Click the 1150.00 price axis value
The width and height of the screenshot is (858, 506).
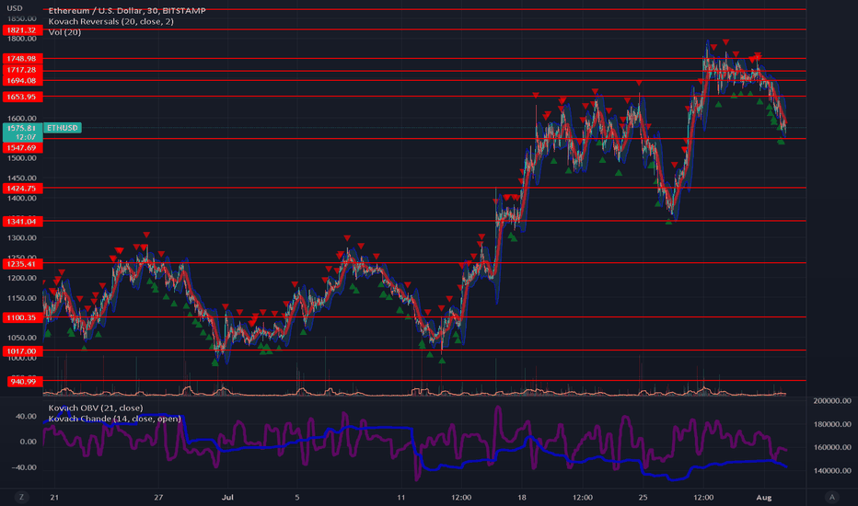pyautogui.click(x=22, y=298)
